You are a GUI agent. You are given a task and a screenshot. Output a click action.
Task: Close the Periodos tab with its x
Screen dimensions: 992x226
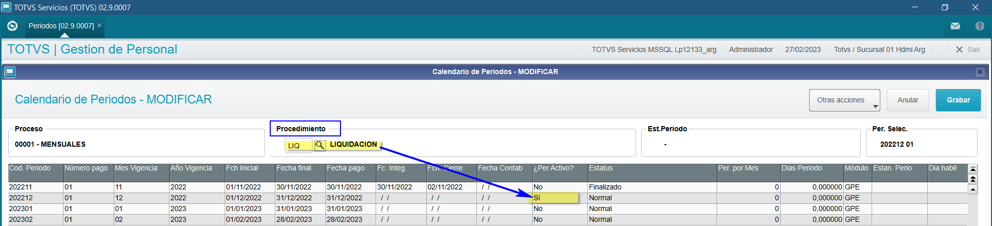99,25
